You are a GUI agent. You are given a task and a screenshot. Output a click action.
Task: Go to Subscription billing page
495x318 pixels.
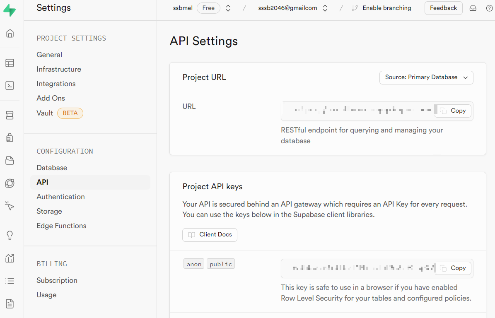click(57, 280)
